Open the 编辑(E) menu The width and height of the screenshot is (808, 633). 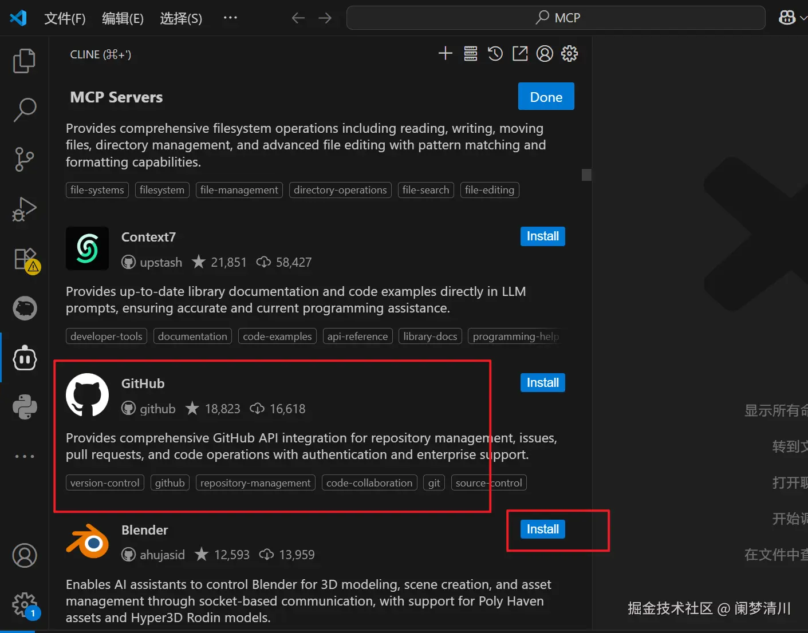[123, 18]
